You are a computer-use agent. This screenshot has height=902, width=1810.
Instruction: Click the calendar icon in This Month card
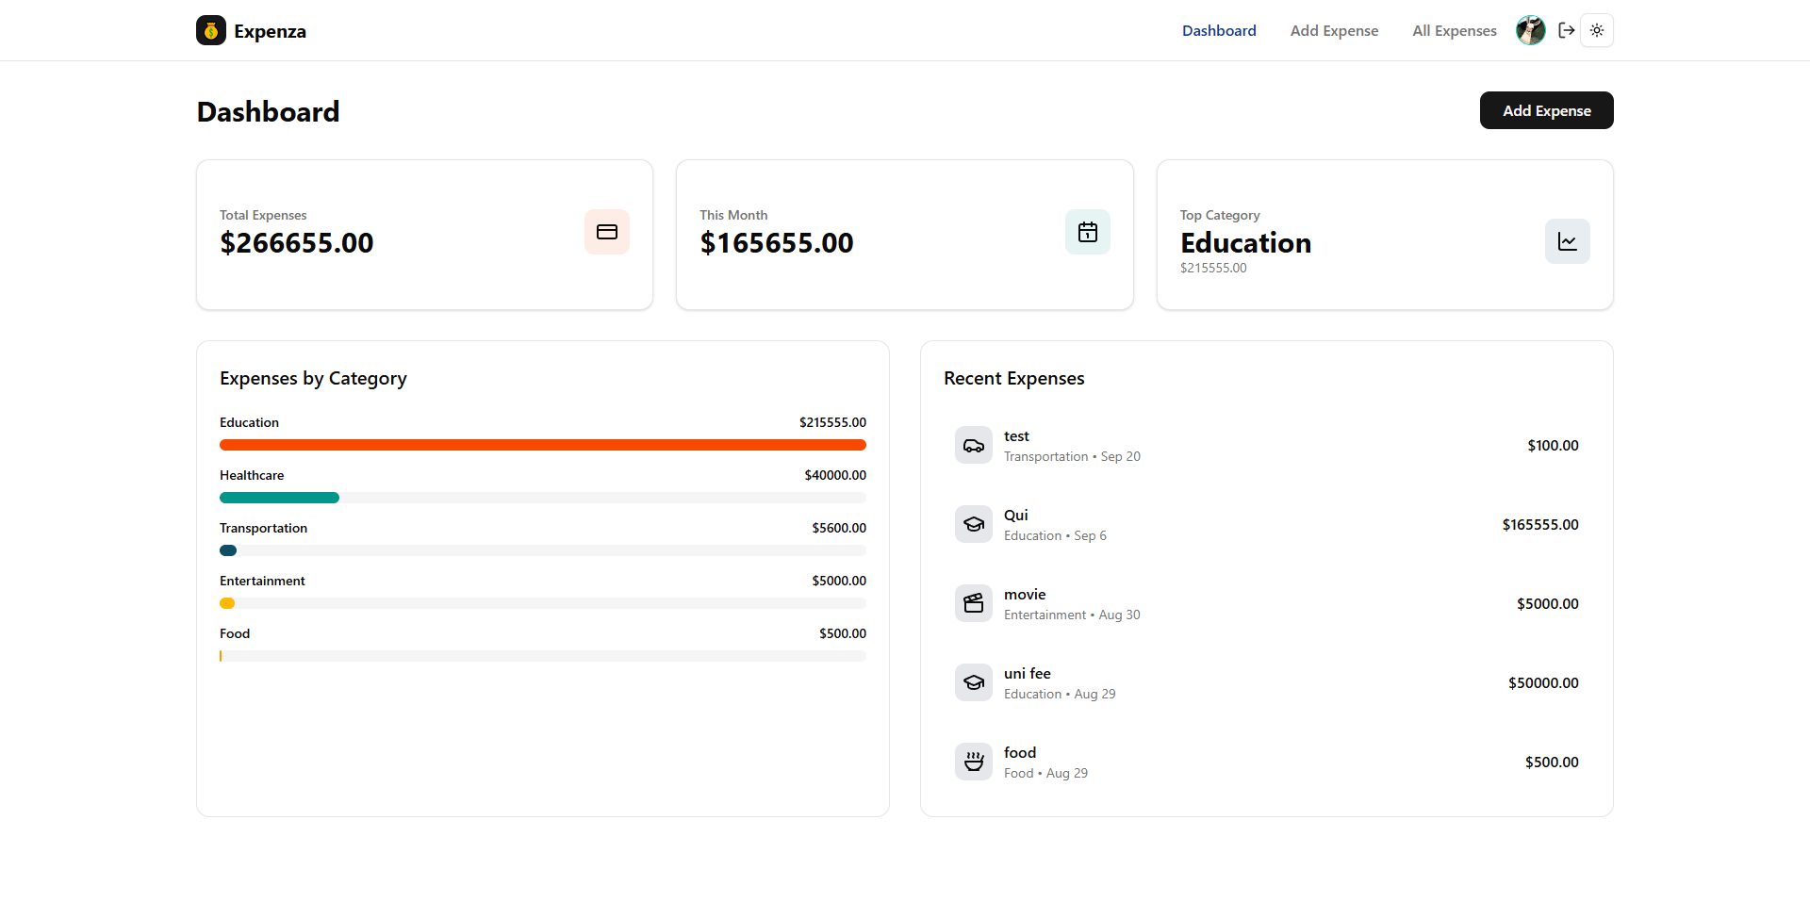point(1088,232)
